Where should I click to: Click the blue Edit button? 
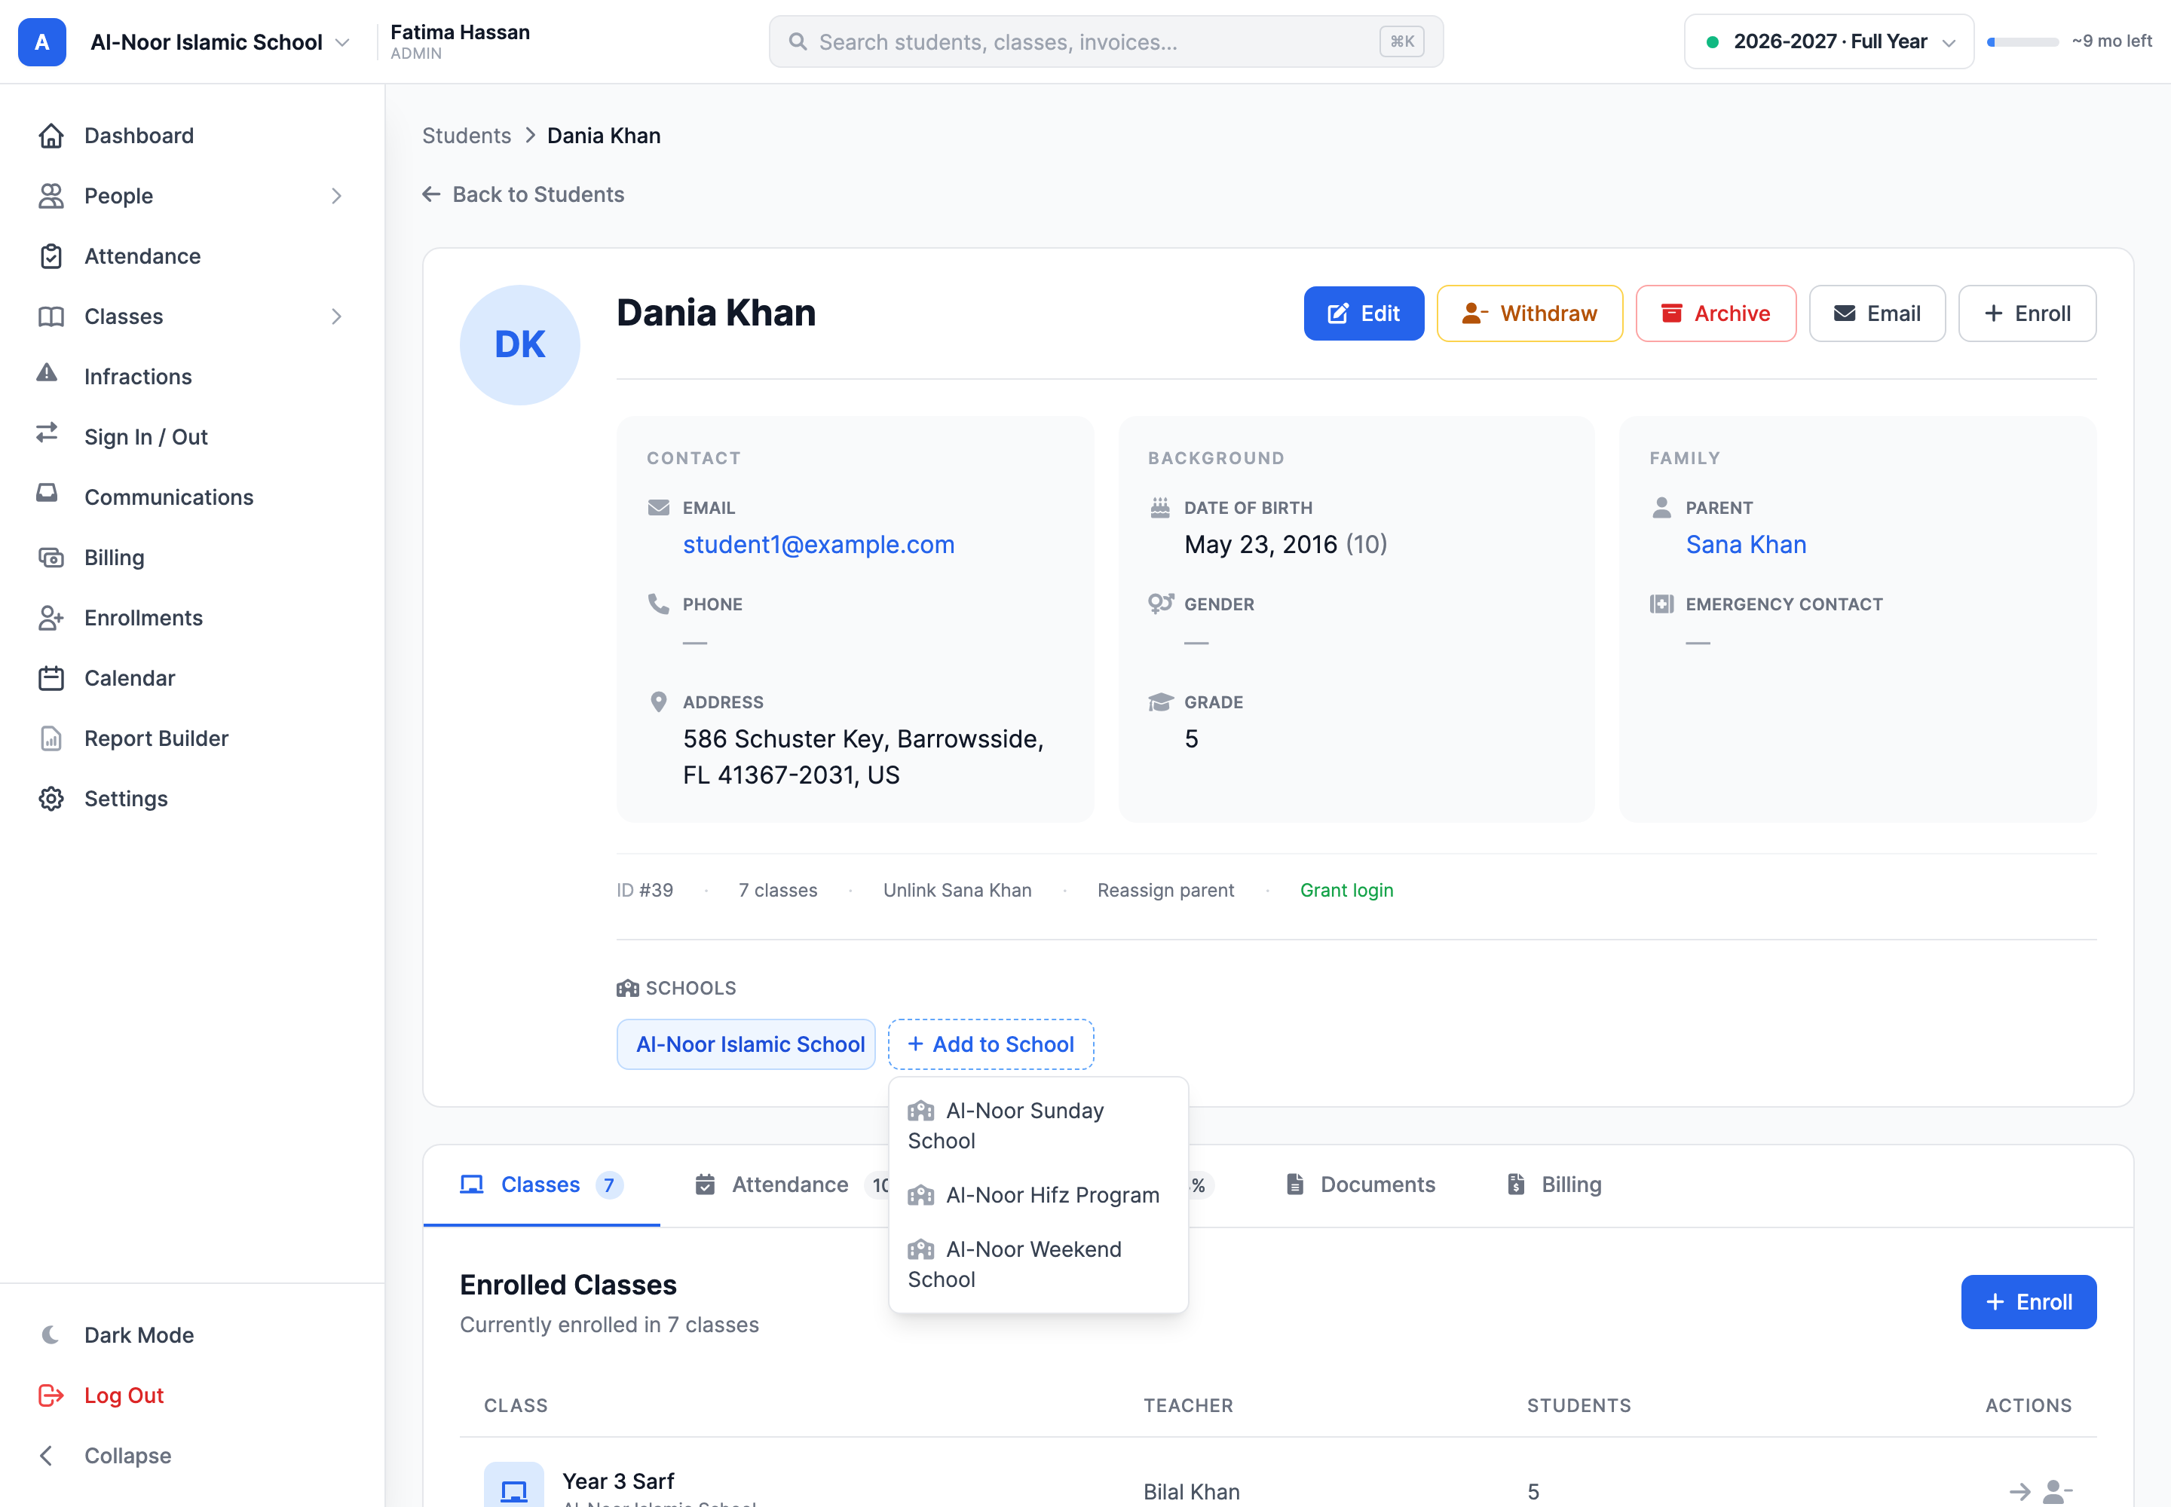tap(1363, 313)
